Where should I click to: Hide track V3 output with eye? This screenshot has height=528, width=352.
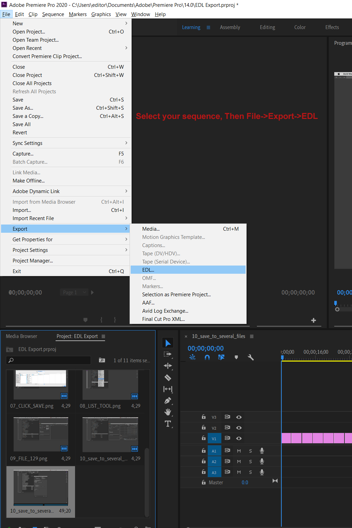(239, 417)
